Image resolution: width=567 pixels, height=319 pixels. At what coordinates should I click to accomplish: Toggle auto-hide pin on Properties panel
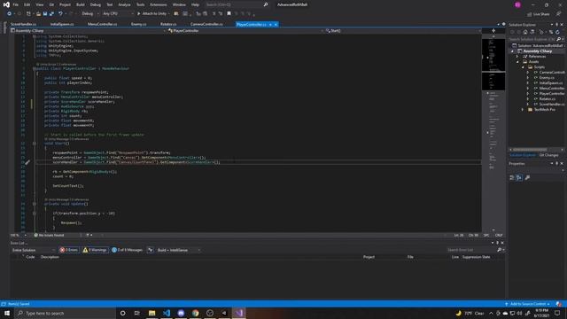(x=556, y=163)
